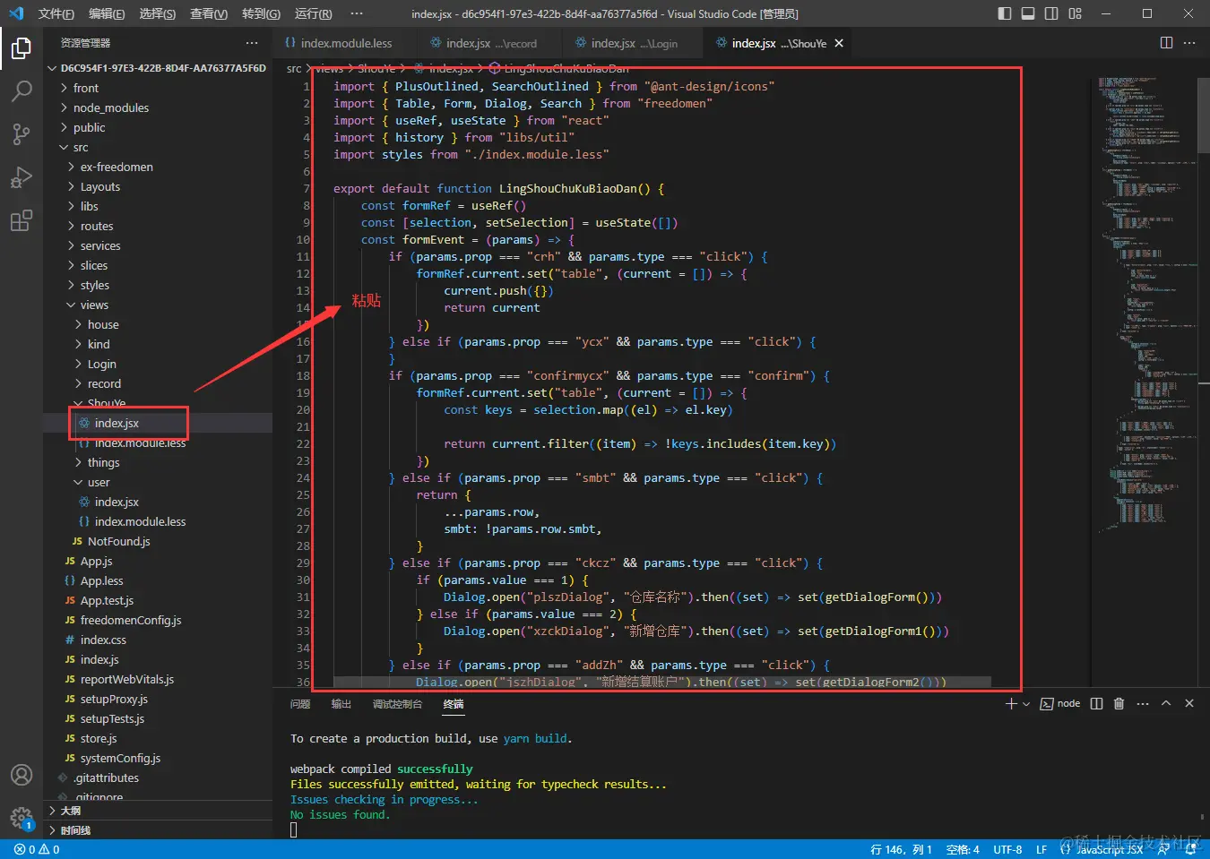1210x859 pixels.
Task: Expand the node_modules folder
Action: [x=110, y=107]
